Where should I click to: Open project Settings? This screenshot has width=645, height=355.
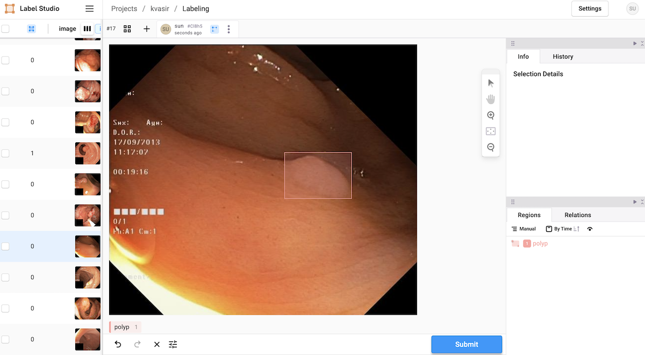590,9
